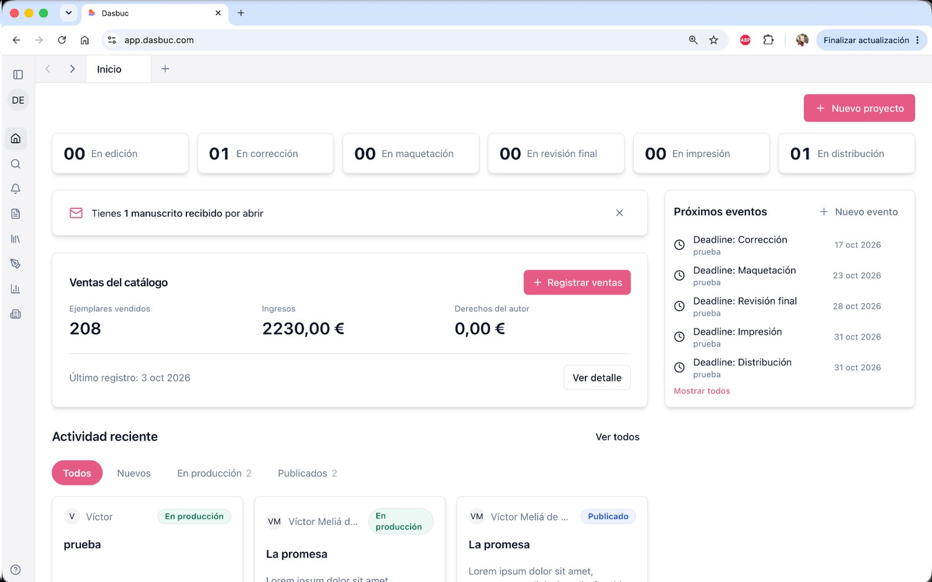932x582 pixels.
Task: Select the Todos filter tab
Action: click(x=77, y=473)
